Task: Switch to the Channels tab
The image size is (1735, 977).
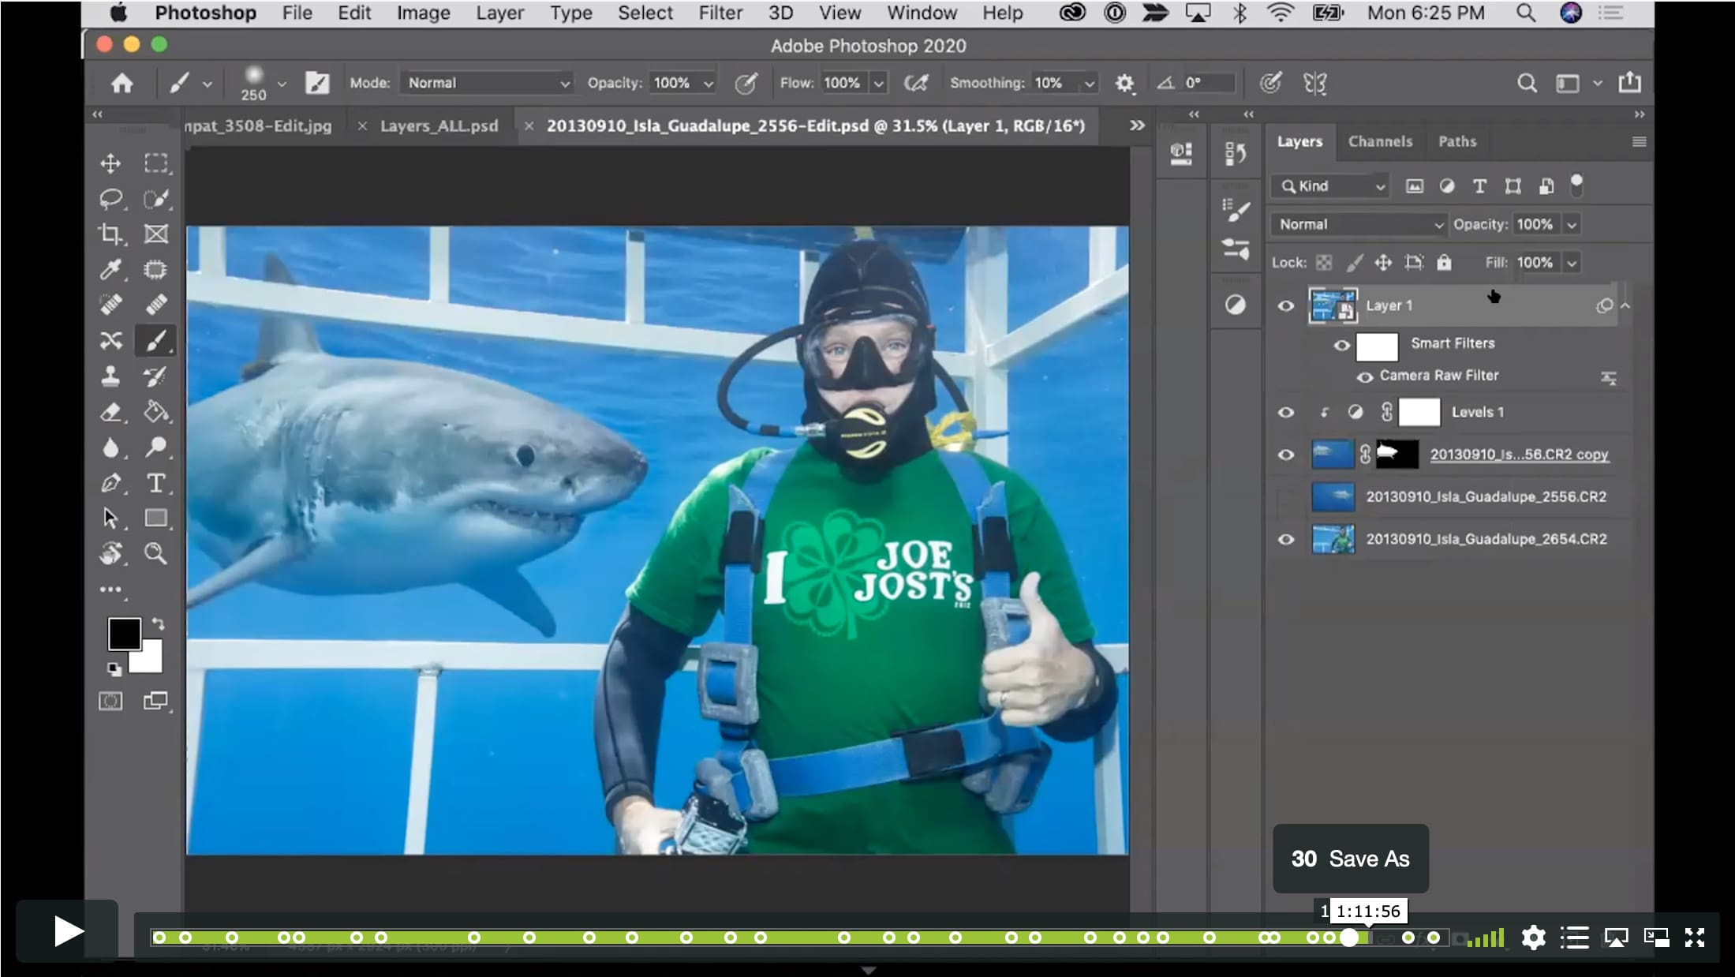Action: [x=1379, y=141]
